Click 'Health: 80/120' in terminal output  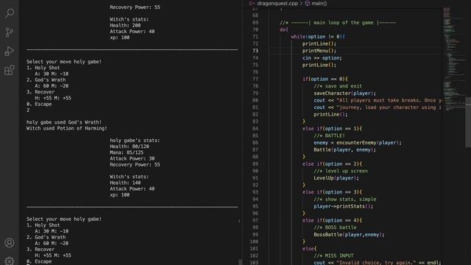click(130, 146)
